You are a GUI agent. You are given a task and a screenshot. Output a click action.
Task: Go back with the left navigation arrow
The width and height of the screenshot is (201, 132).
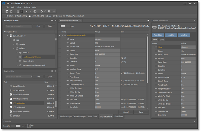(27, 11)
